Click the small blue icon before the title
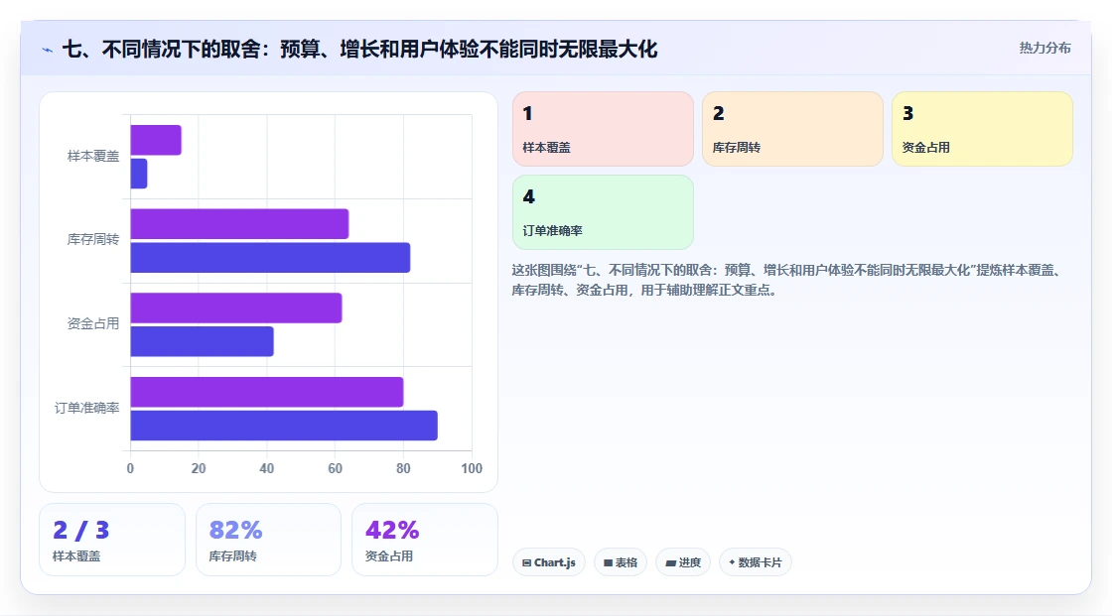Viewport: 1112px width, 616px height. (47, 50)
